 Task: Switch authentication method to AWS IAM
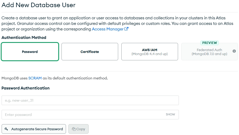pyautogui.click(x=150, y=52)
